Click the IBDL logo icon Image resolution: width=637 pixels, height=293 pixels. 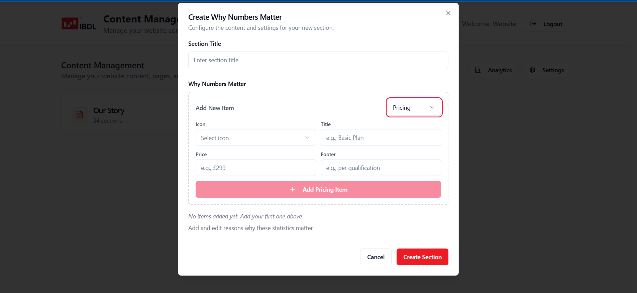70,23
